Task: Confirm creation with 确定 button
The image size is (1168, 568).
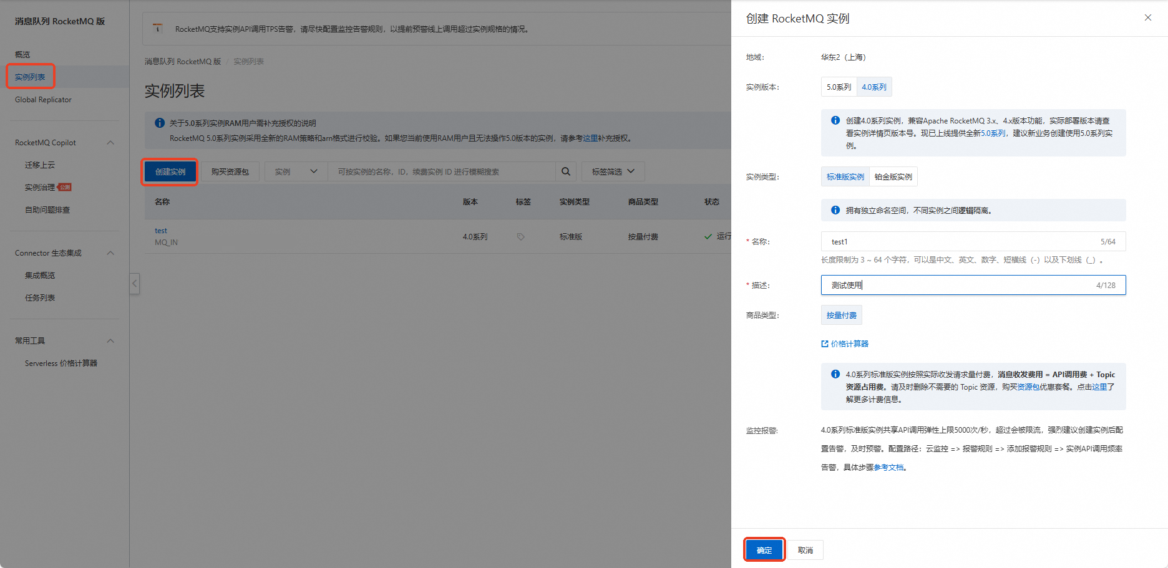Action: [764, 550]
